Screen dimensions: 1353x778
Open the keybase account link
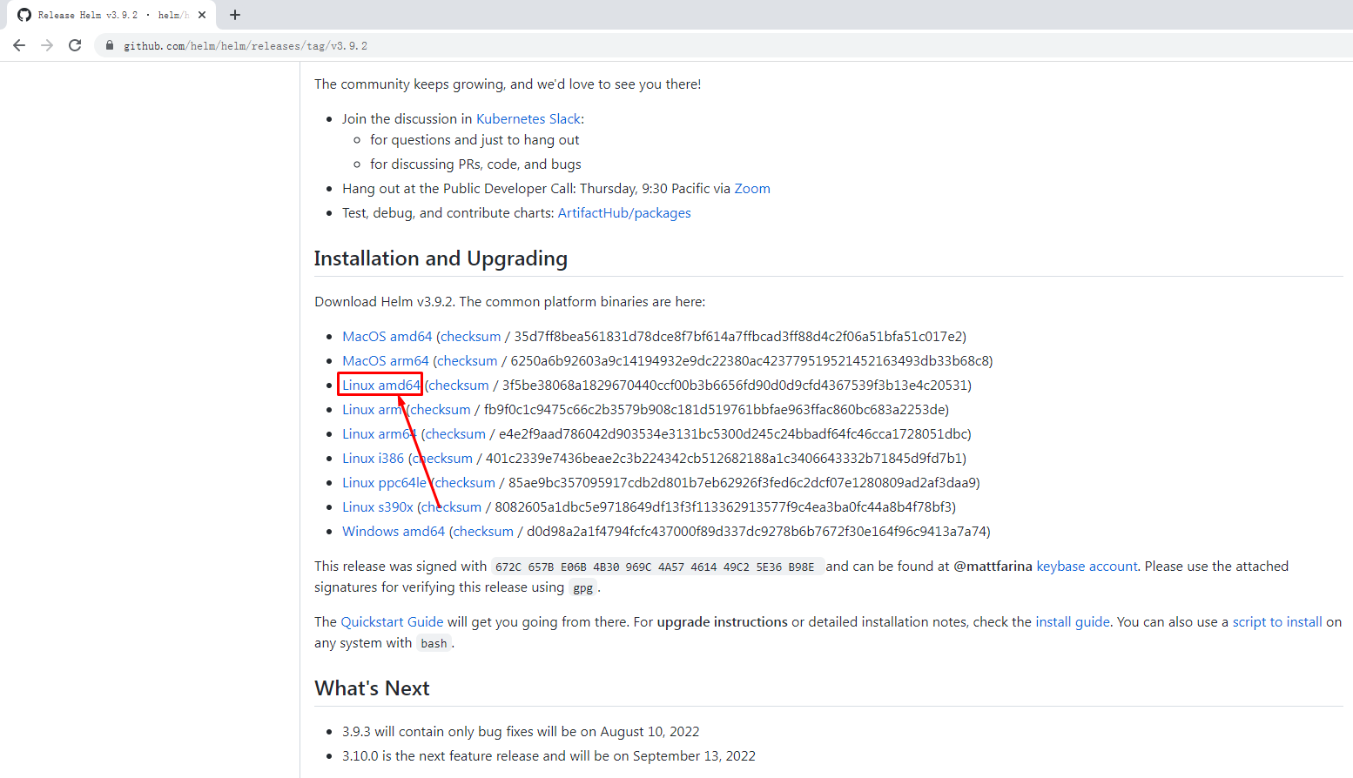[x=1087, y=566]
